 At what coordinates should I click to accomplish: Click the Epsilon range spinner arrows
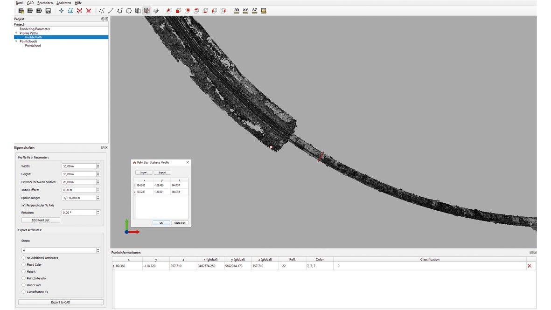(98, 198)
